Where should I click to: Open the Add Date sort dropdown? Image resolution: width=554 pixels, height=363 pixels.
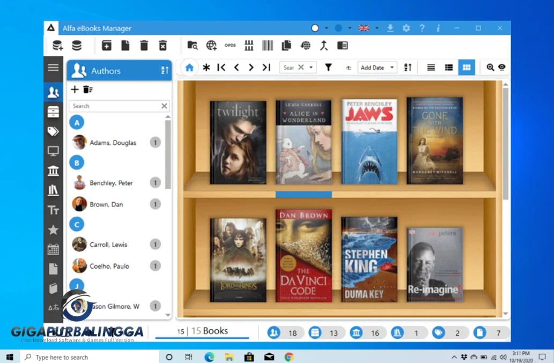[x=377, y=68]
